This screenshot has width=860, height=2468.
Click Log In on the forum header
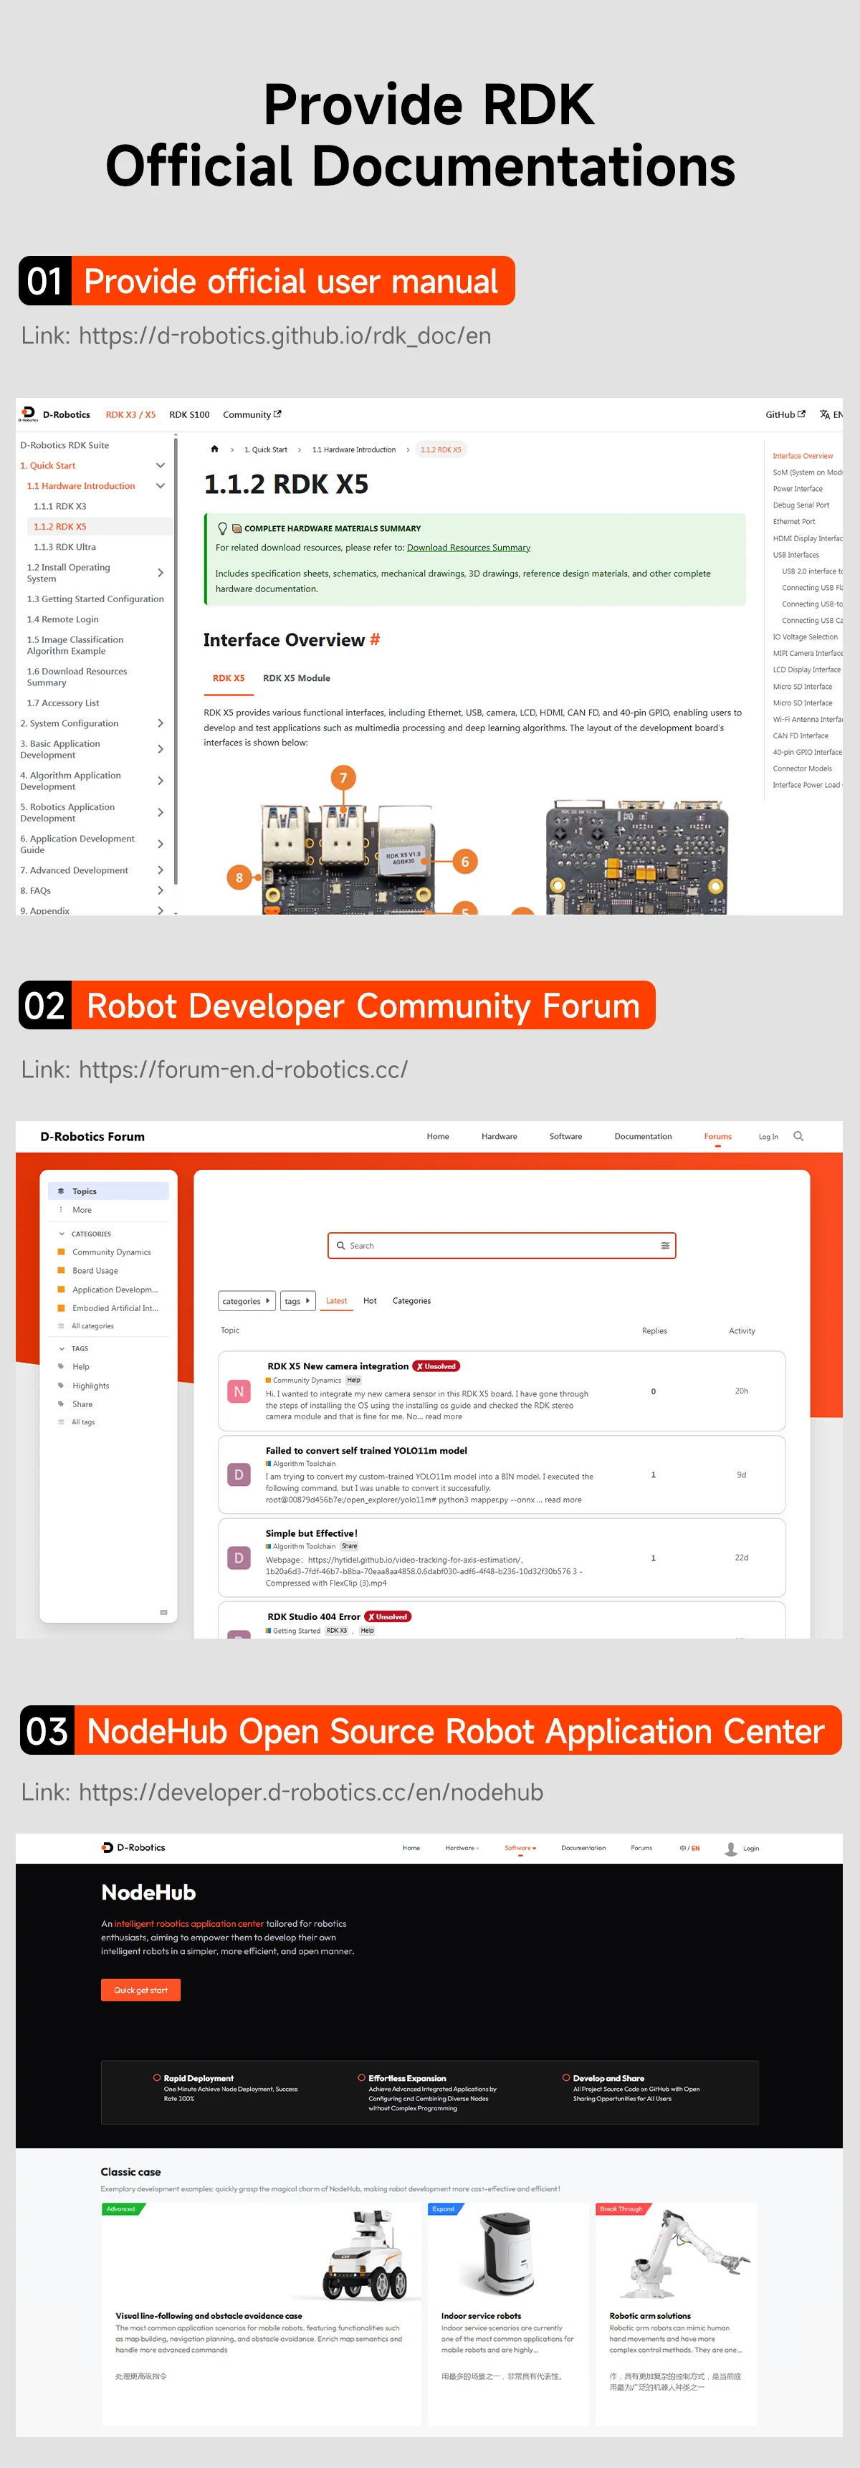tap(768, 1136)
